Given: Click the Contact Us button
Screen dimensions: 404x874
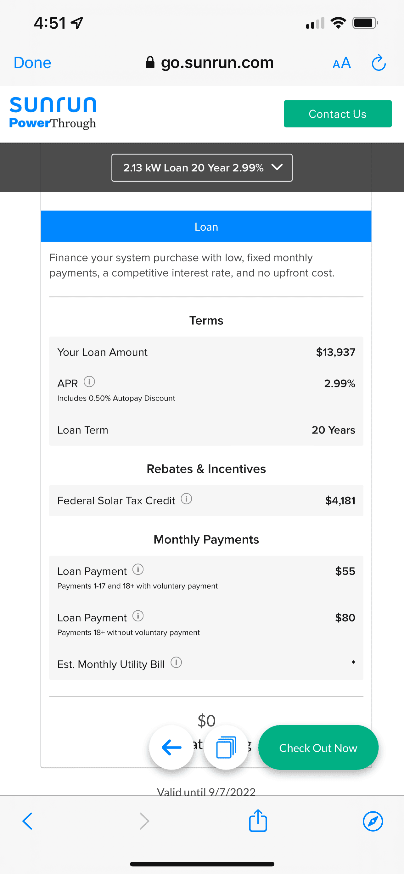Looking at the screenshot, I should (x=338, y=114).
